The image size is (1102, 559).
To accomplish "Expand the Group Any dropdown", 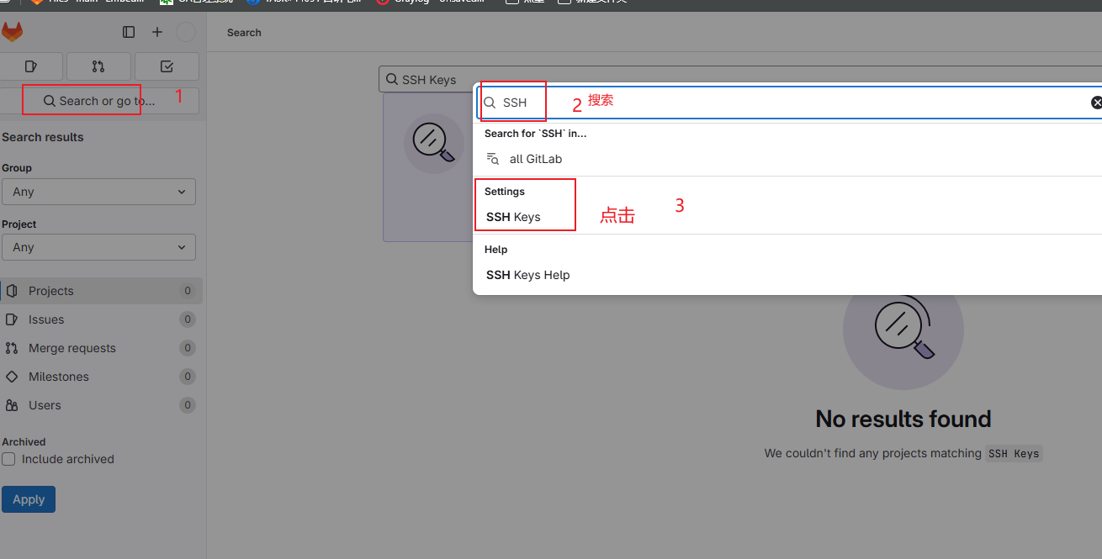I will pyautogui.click(x=98, y=192).
